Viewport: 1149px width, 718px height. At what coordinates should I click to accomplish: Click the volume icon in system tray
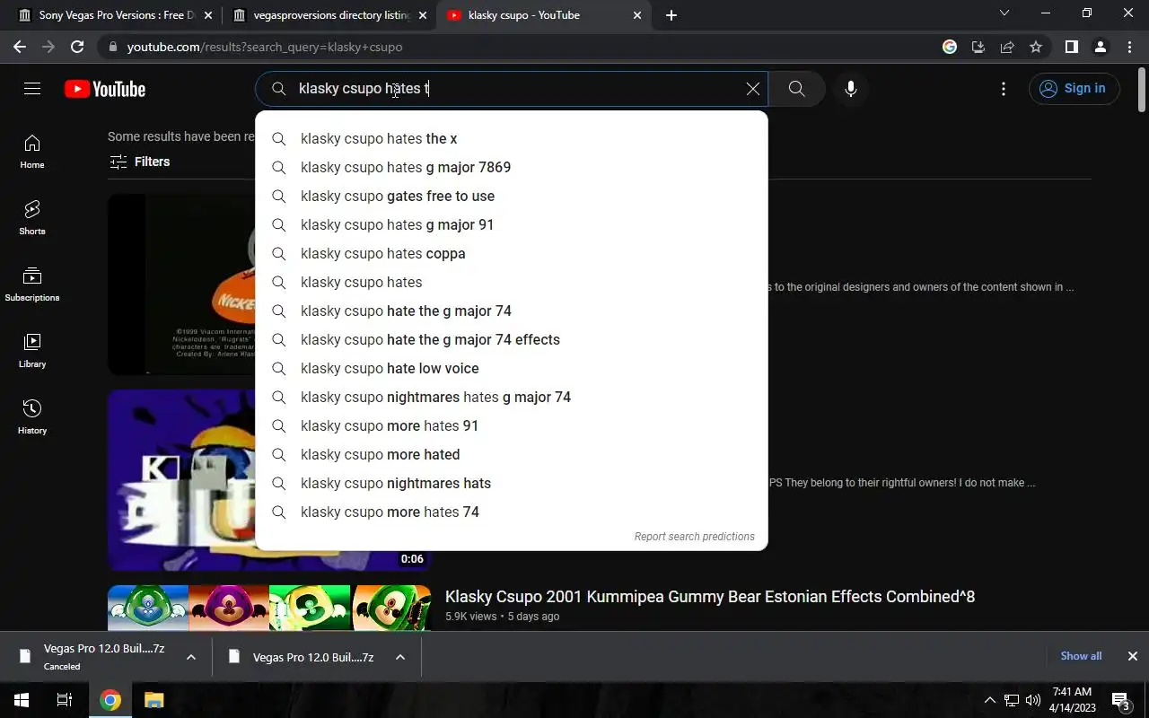pyautogui.click(x=1033, y=700)
